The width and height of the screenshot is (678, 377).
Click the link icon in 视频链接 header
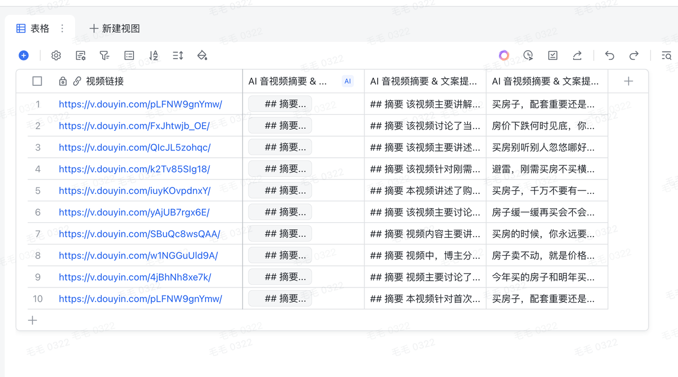pyautogui.click(x=77, y=82)
